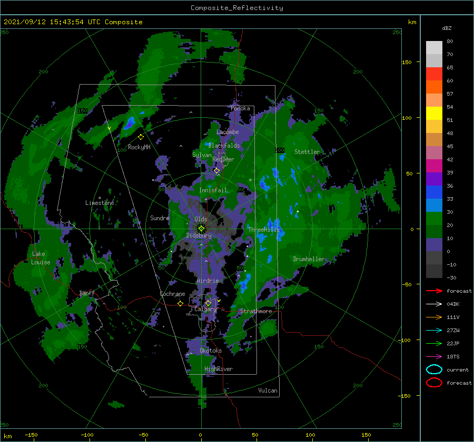
Task: Click the dBZ legend heading
Action: 447,28
